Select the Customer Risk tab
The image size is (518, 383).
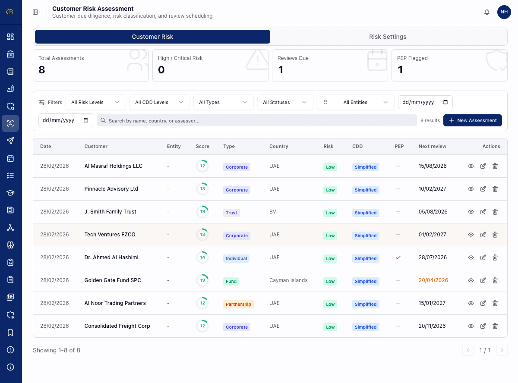(152, 37)
